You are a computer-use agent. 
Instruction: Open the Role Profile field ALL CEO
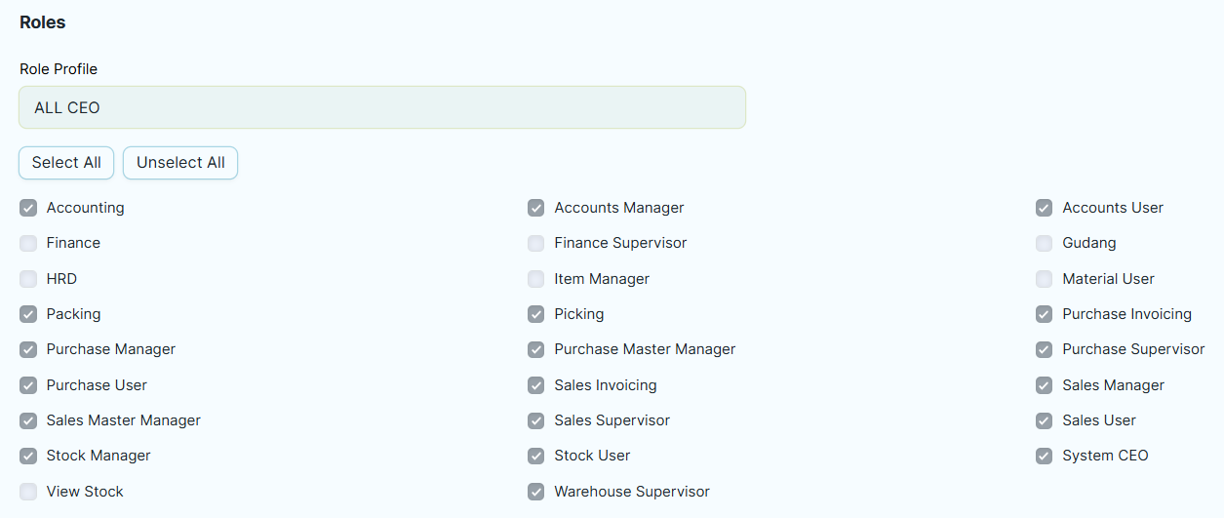382,107
